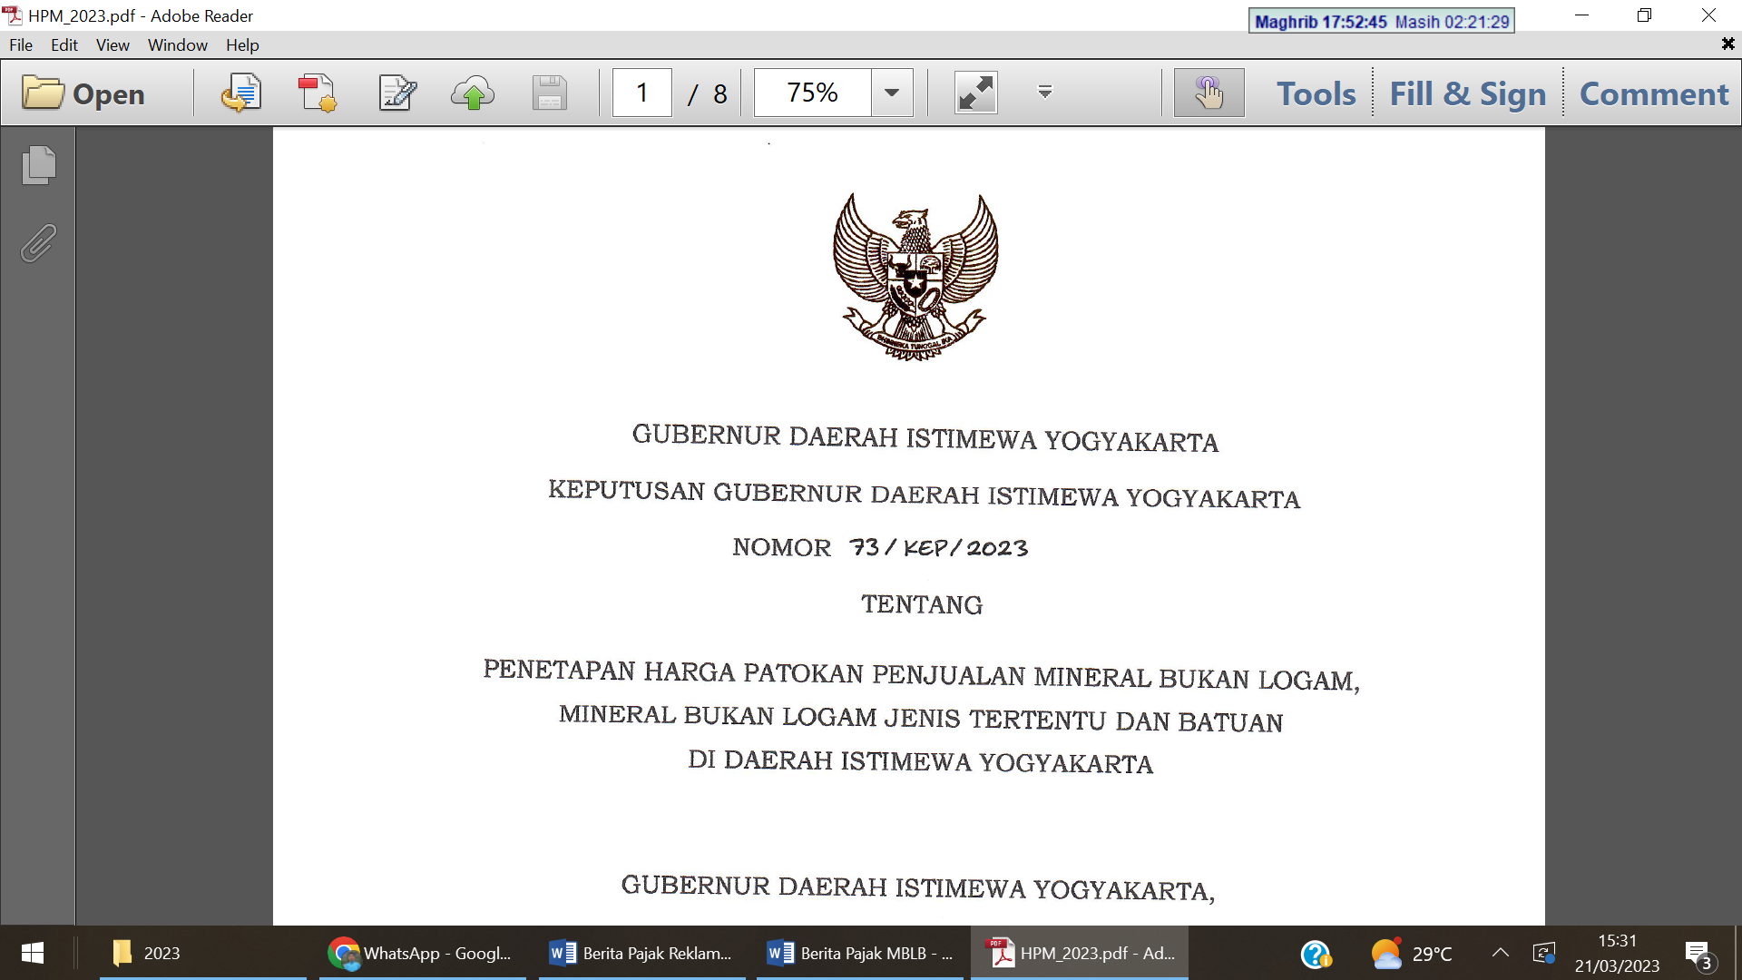Open the Window menu

[x=178, y=44]
